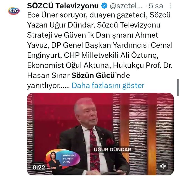Viewport: 179px width, 176px height.
Task: Open the tweet's 5 sa timestamp
Action: click(x=156, y=6)
